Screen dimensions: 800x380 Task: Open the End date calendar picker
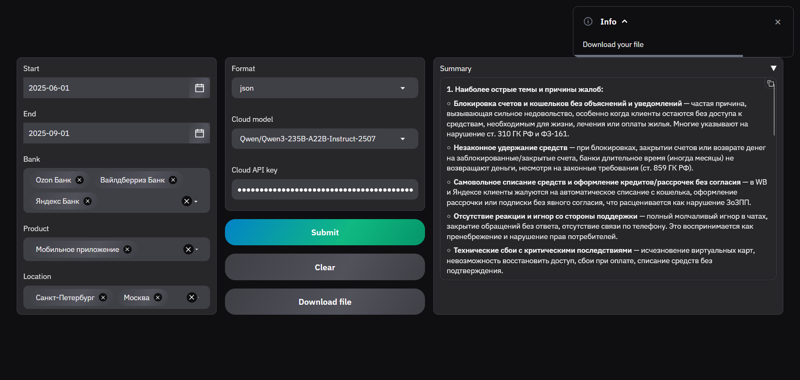click(x=199, y=133)
